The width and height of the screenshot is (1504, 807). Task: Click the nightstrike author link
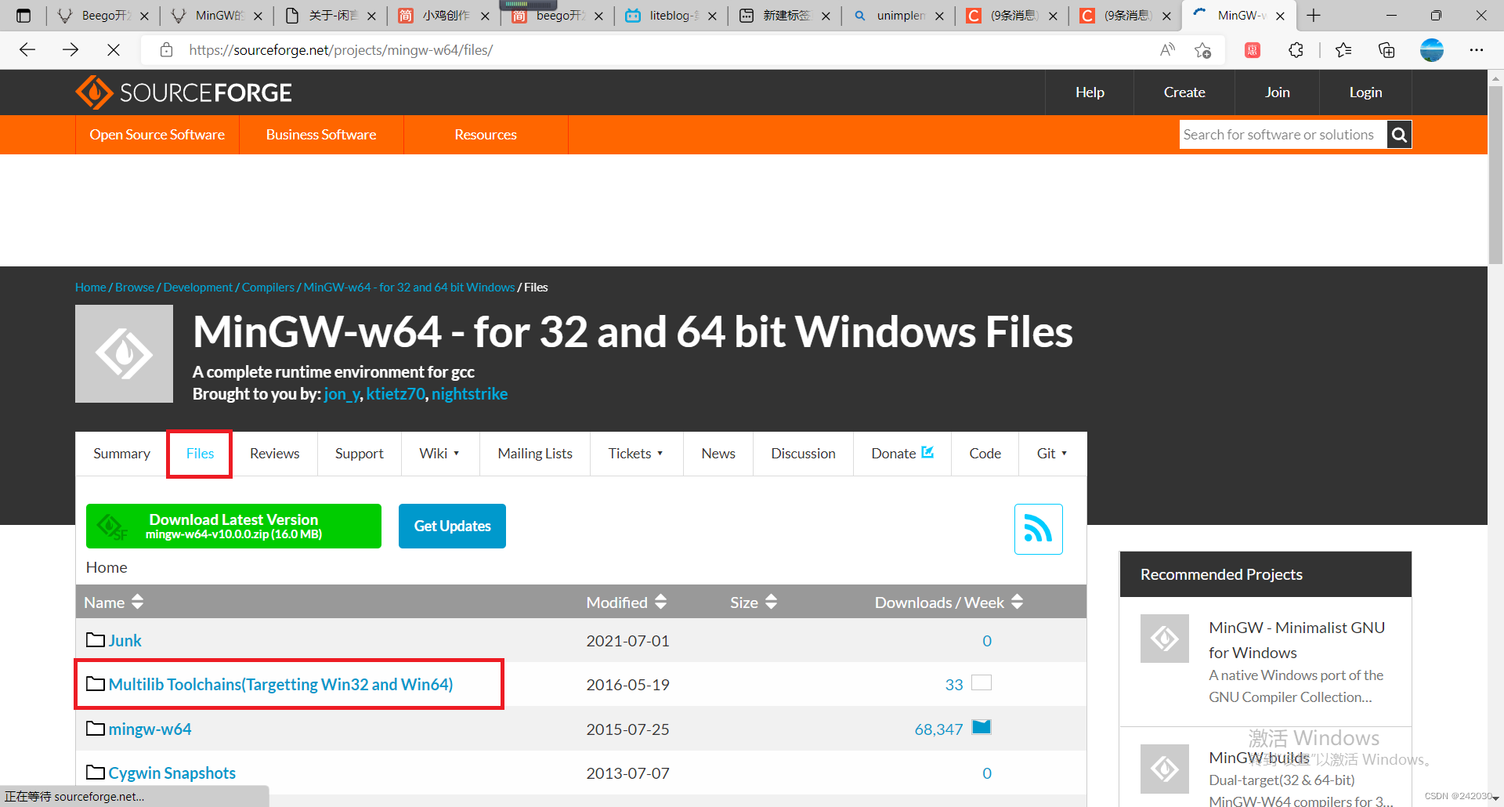click(469, 394)
